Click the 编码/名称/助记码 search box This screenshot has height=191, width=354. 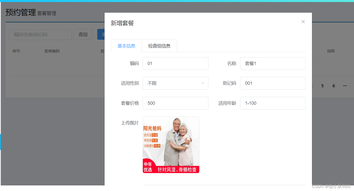pos(40,34)
